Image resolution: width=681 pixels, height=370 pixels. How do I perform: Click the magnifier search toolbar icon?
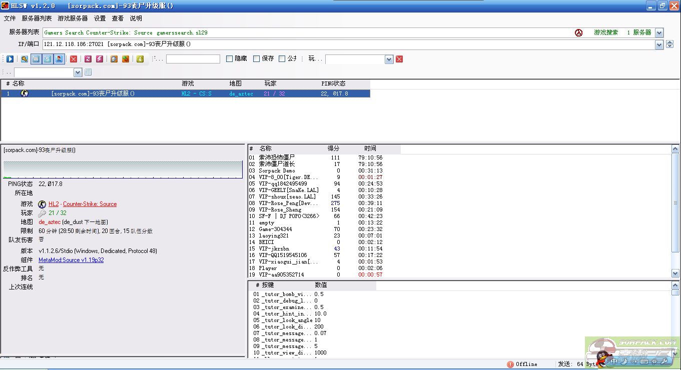[x=24, y=59]
